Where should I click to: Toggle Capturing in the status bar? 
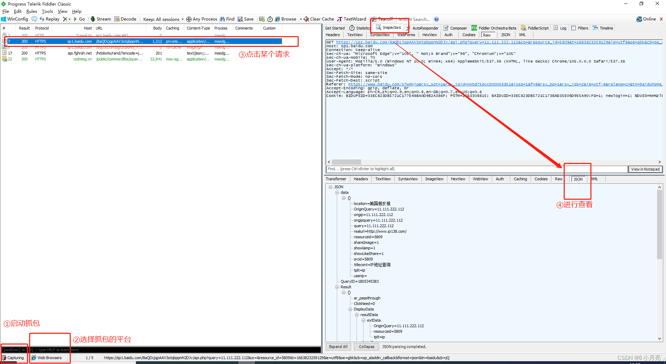click(x=13, y=358)
